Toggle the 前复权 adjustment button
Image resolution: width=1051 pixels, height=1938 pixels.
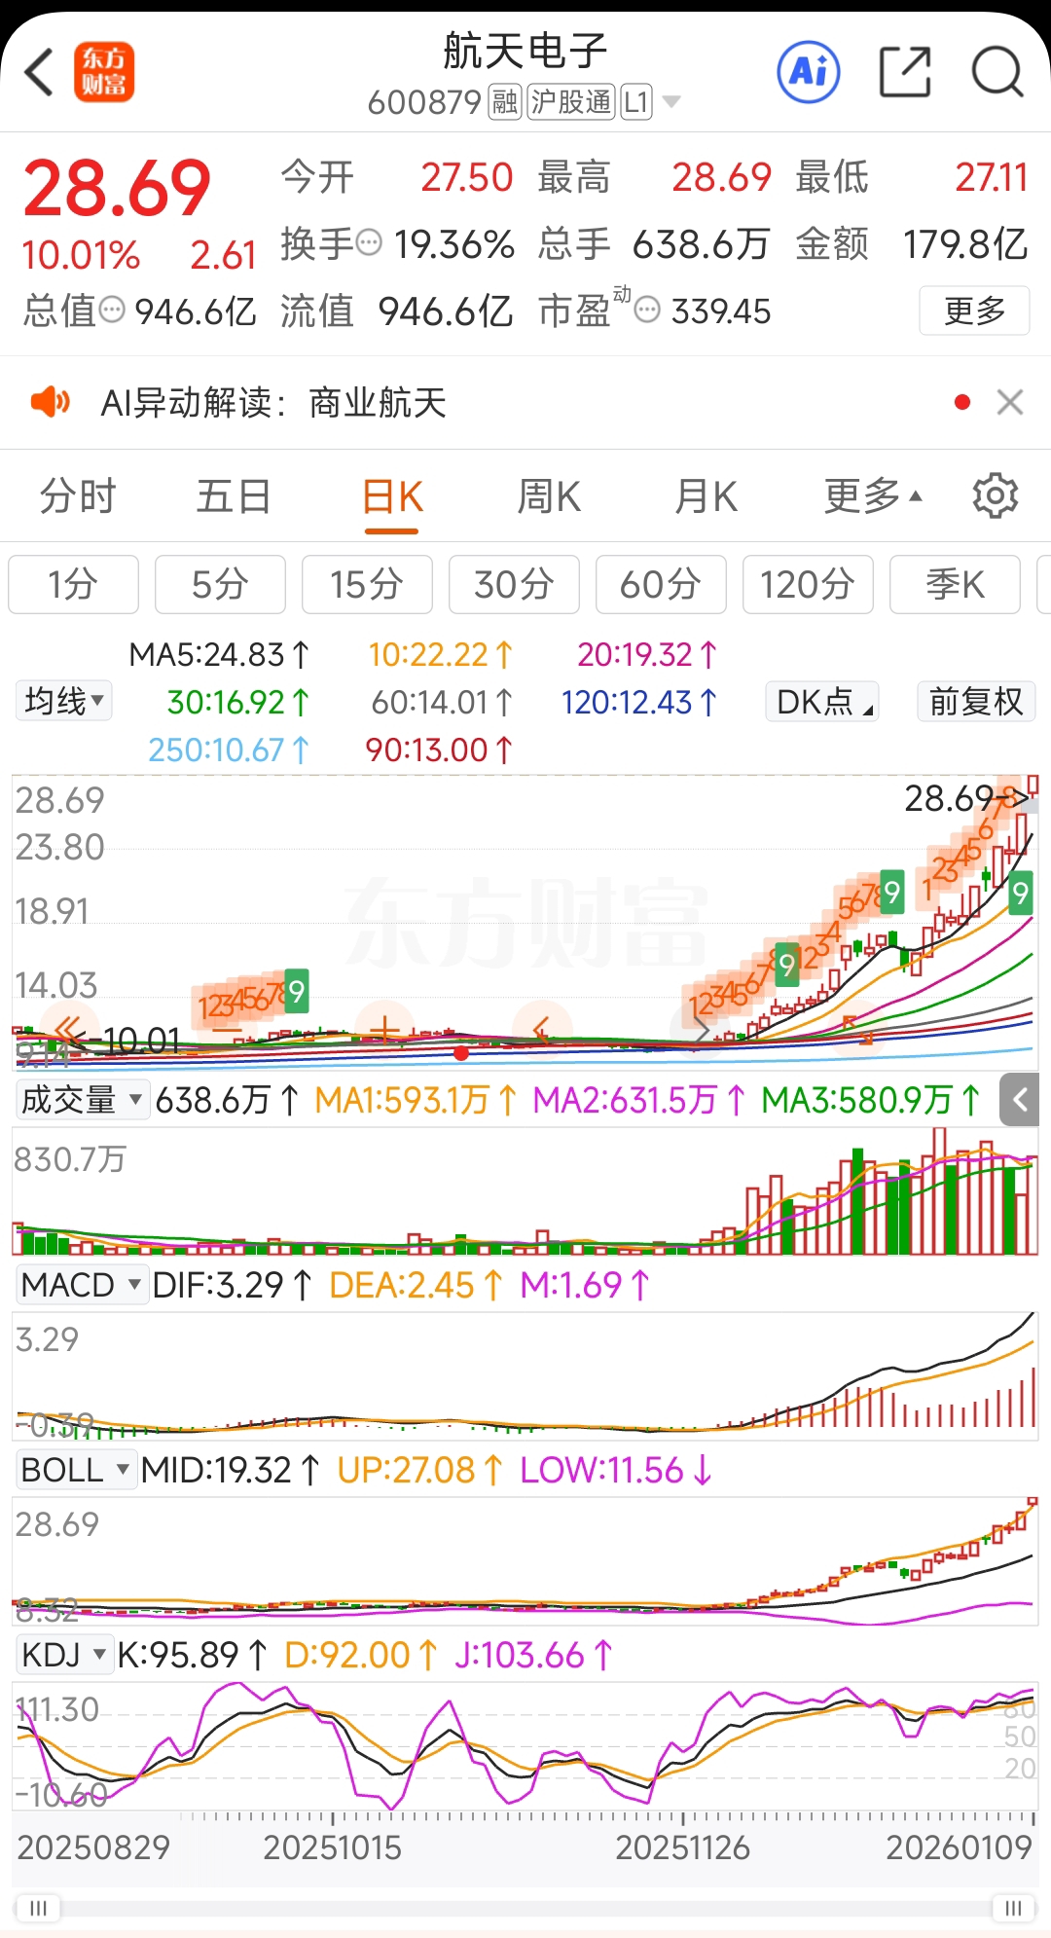click(x=976, y=701)
